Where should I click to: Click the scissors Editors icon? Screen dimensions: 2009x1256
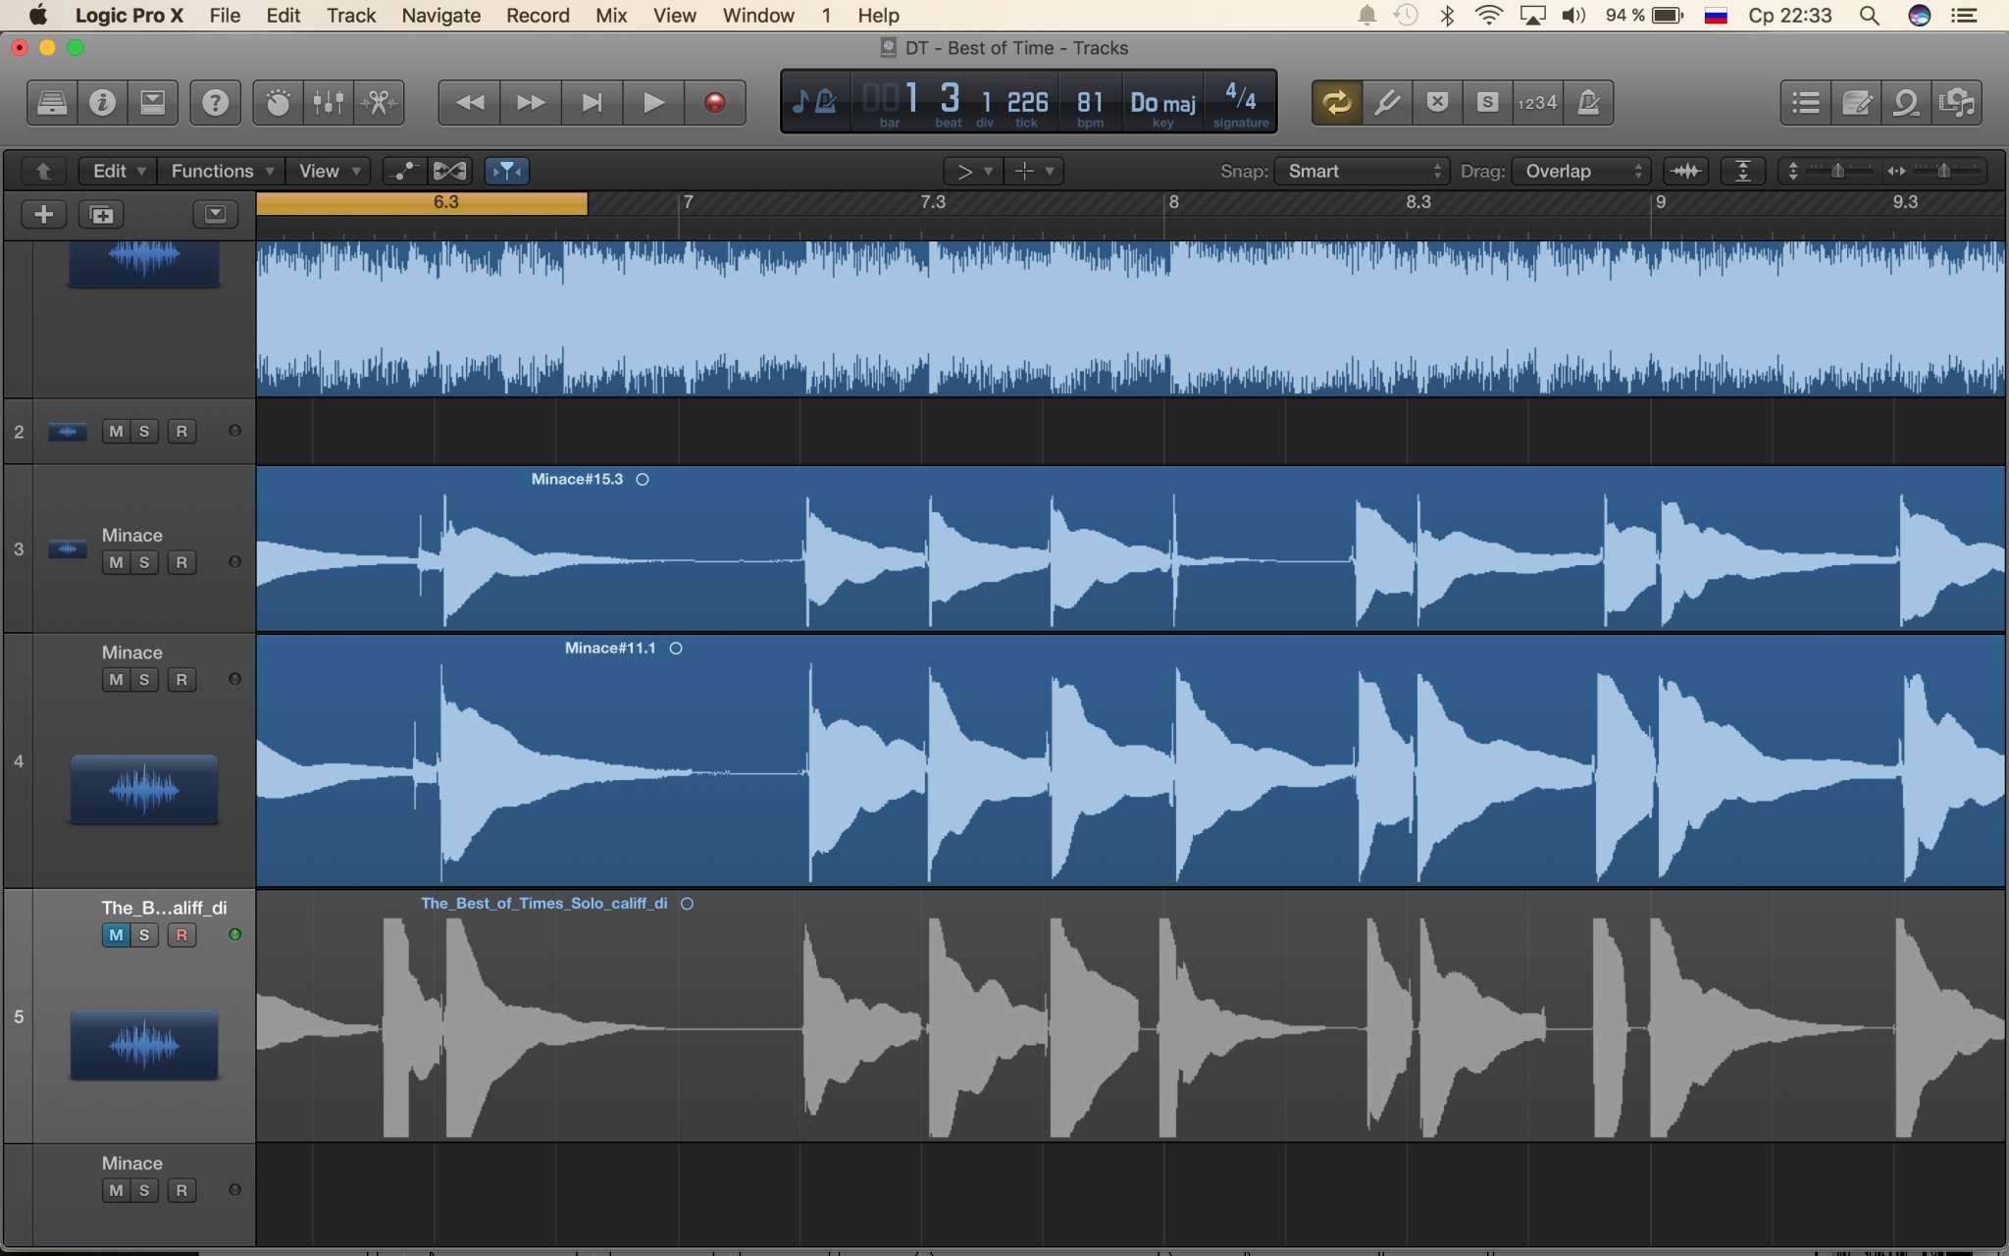tap(380, 102)
